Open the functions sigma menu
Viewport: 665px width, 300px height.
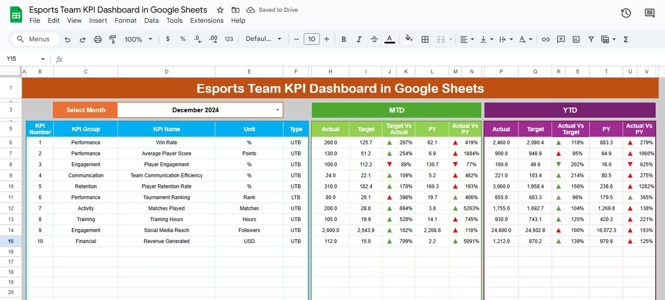click(626, 39)
